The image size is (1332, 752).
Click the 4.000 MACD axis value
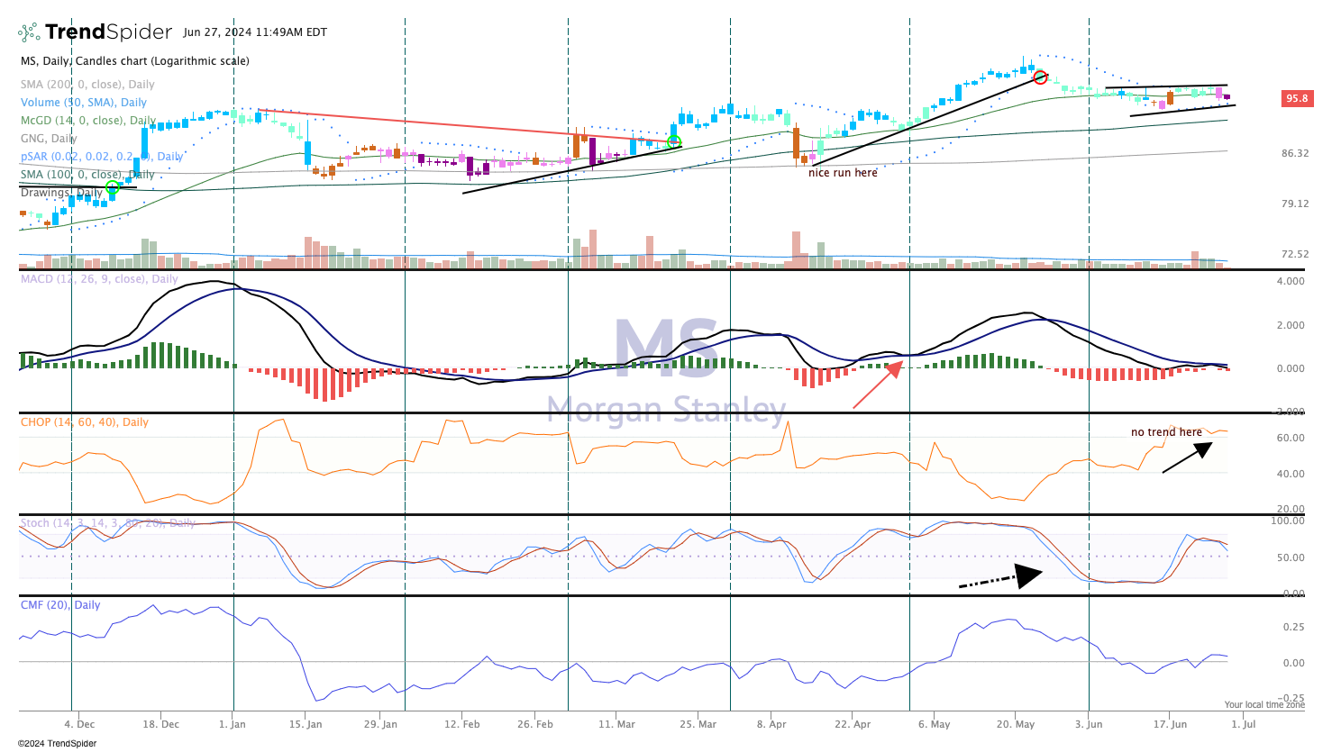(1291, 281)
